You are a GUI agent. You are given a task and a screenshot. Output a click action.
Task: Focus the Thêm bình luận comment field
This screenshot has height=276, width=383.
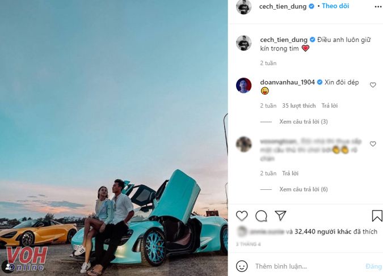point(308,266)
